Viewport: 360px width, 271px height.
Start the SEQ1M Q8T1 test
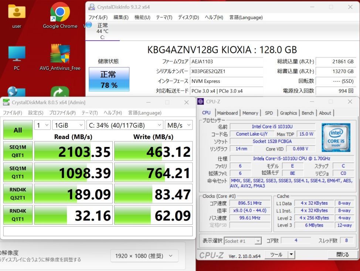[17, 151]
